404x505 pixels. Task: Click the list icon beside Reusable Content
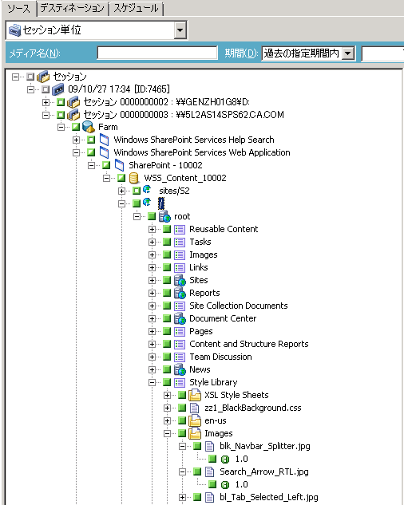pyautogui.click(x=180, y=229)
